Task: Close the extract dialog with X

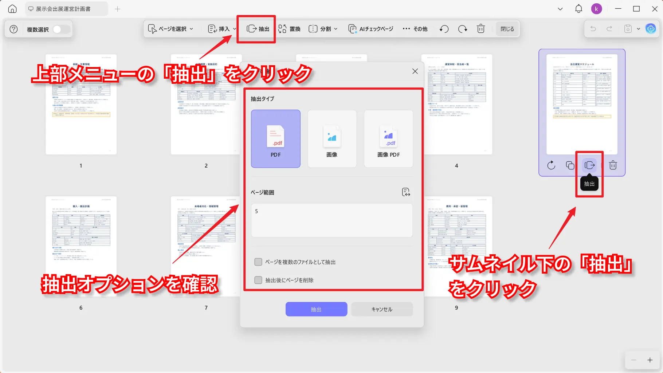Action: click(415, 71)
